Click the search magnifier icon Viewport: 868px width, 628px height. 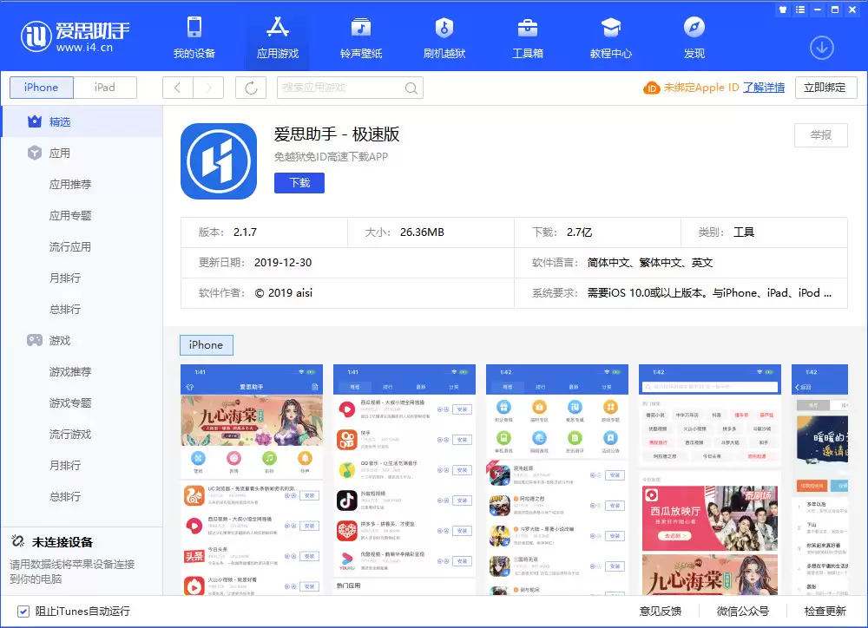click(x=411, y=88)
